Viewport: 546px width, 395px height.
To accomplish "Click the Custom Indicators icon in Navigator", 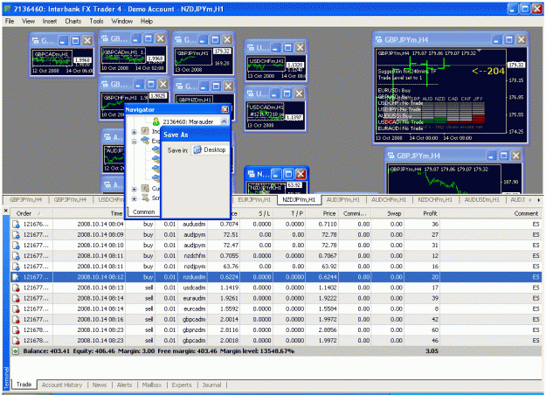I will [x=145, y=189].
